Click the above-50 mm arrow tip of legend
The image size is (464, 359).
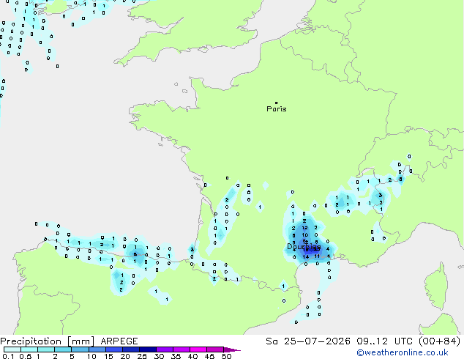point(232,349)
